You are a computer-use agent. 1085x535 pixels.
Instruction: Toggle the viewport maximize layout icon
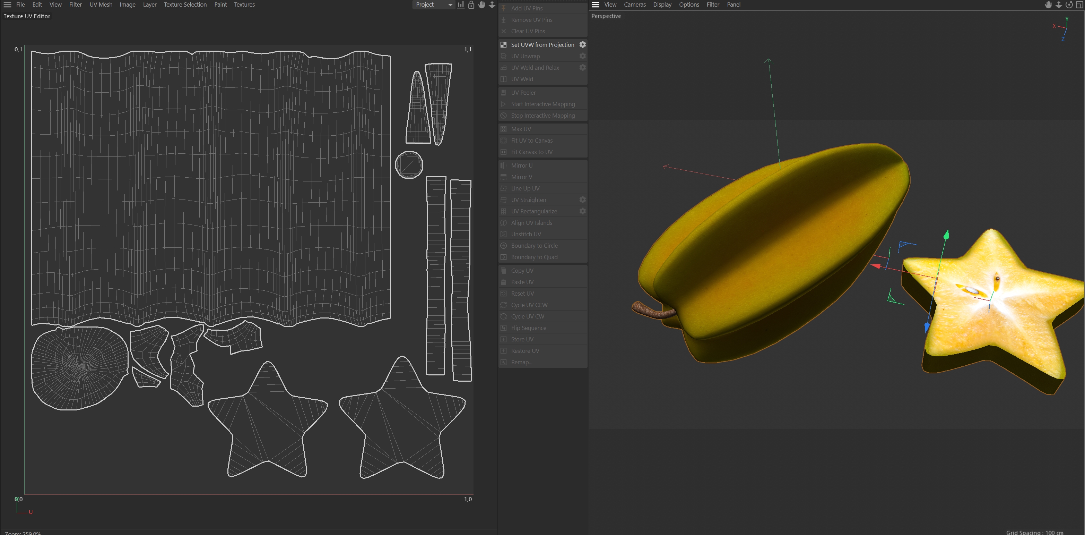pos(1079,5)
